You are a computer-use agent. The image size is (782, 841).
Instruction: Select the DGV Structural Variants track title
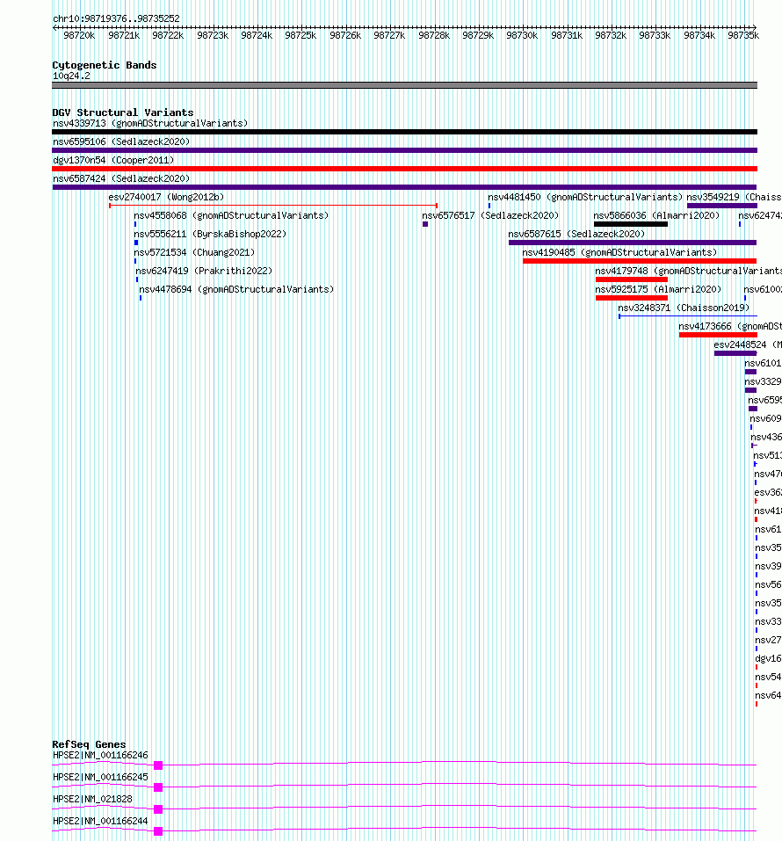[x=122, y=112]
